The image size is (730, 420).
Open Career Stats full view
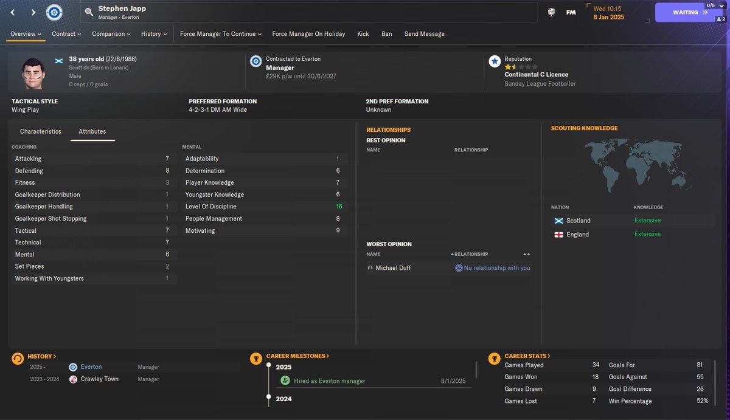[527, 356]
